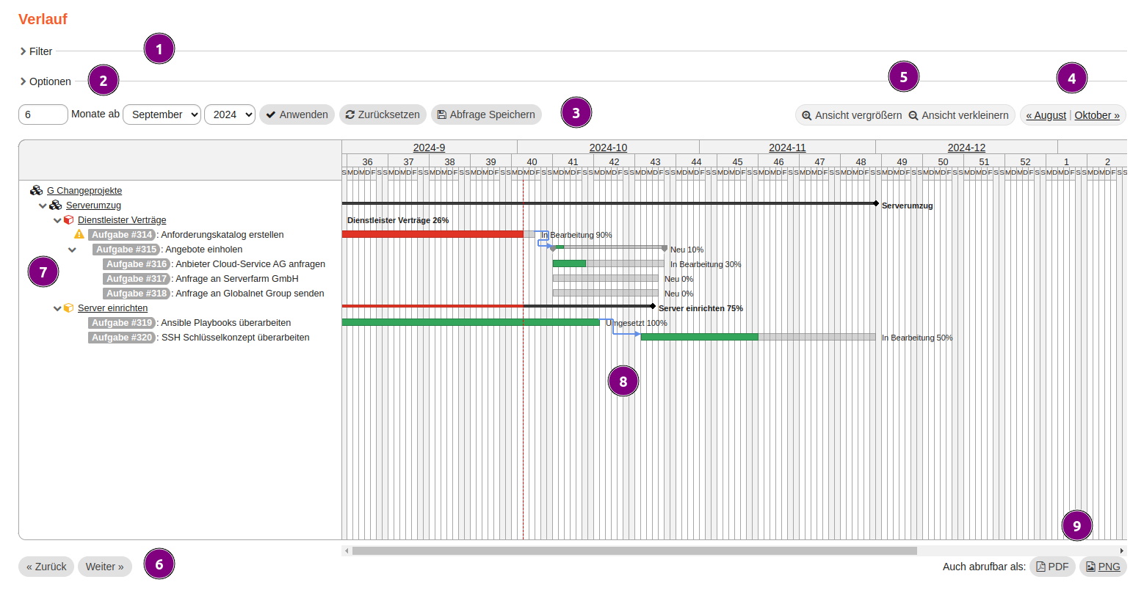Zoom in with Ansicht vergrößern
Viewport: 1144px width, 593px height.
(852, 115)
